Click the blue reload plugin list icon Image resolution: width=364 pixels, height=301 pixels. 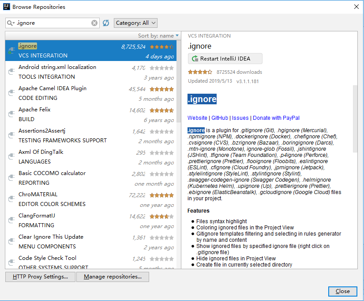pos(106,23)
